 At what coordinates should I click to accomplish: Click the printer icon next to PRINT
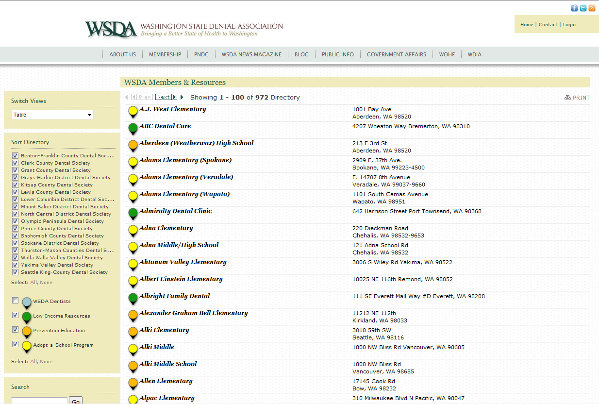pyautogui.click(x=567, y=98)
